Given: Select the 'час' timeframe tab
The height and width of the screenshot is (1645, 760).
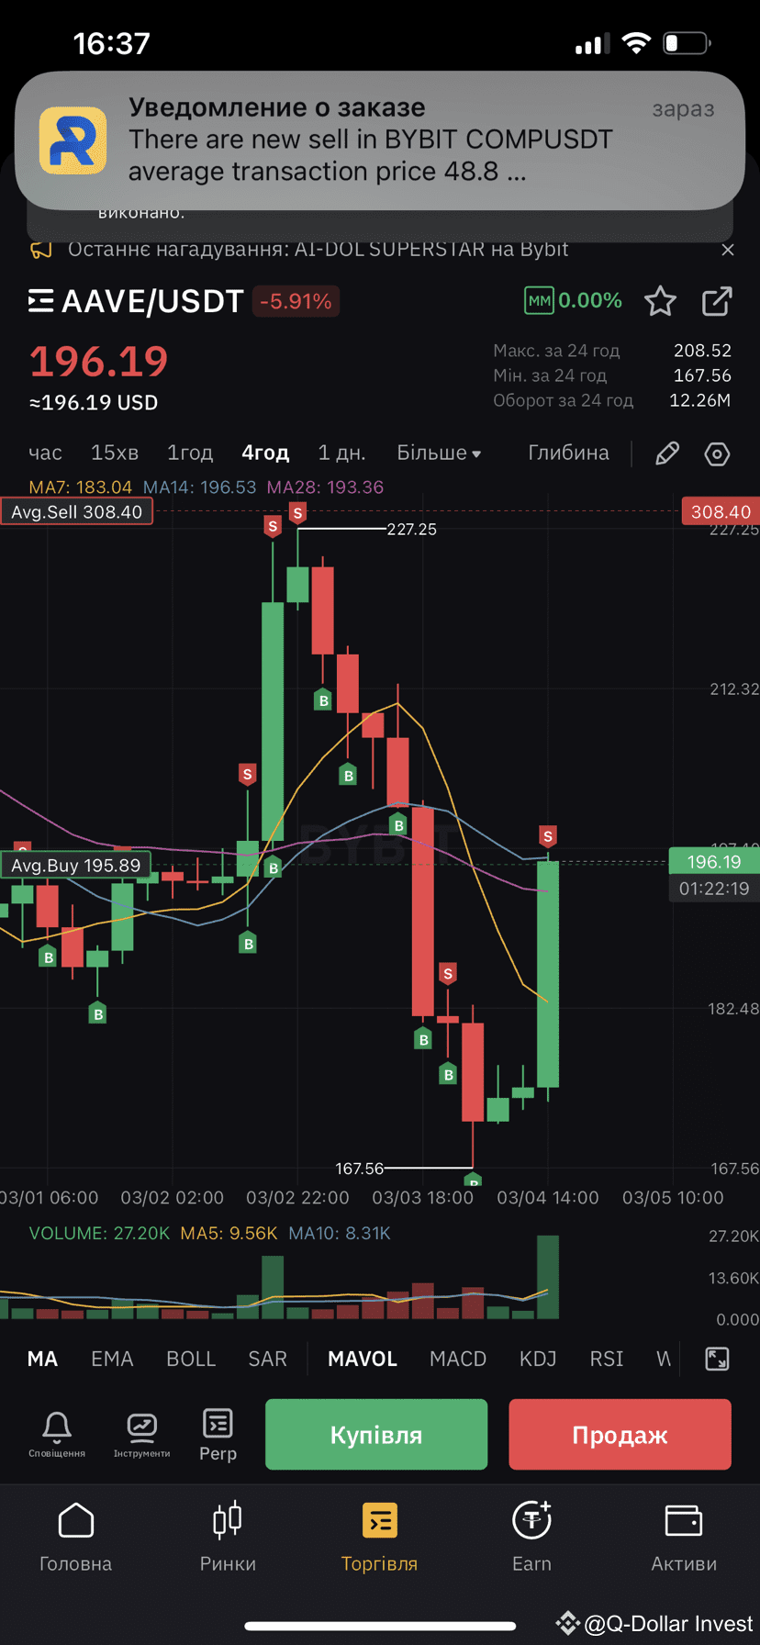Looking at the screenshot, I should click(45, 453).
